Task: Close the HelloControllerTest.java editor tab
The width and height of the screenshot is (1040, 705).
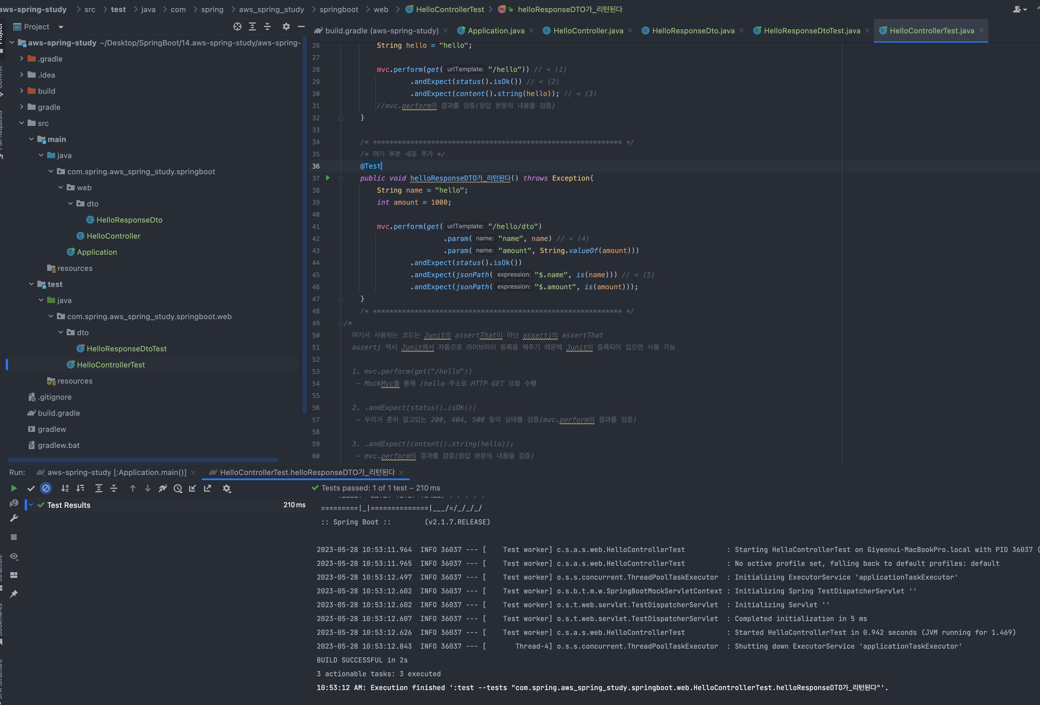Action: [981, 30]
